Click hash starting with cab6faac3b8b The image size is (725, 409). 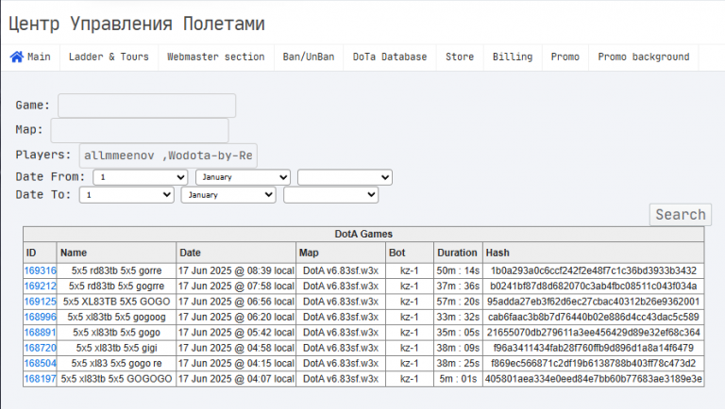point(594,318)
